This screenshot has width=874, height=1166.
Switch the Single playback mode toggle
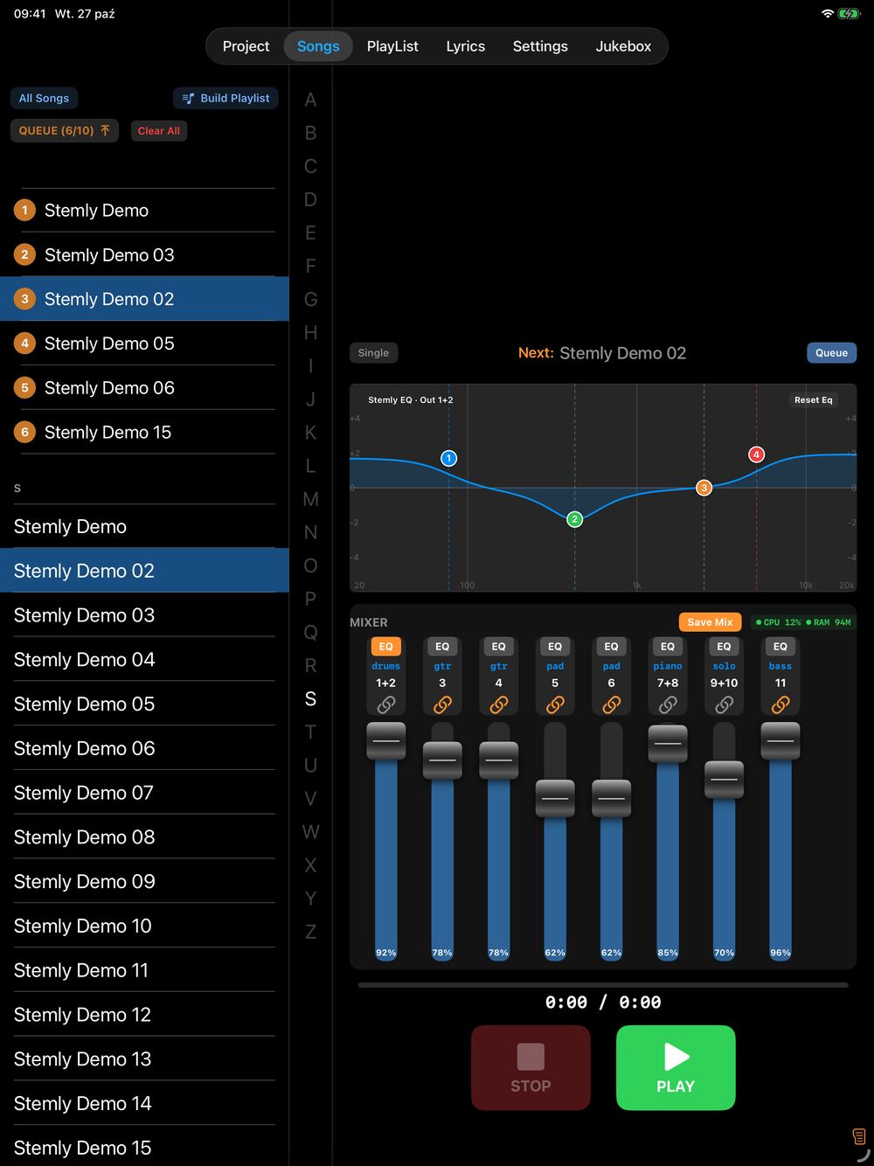(373, 353)
